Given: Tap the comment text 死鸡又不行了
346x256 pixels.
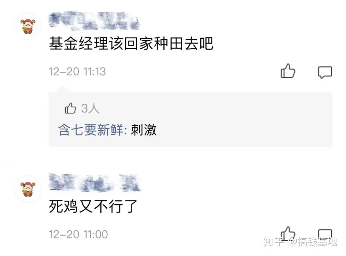Looking at the screenshot, I should (x=93, y=206).
